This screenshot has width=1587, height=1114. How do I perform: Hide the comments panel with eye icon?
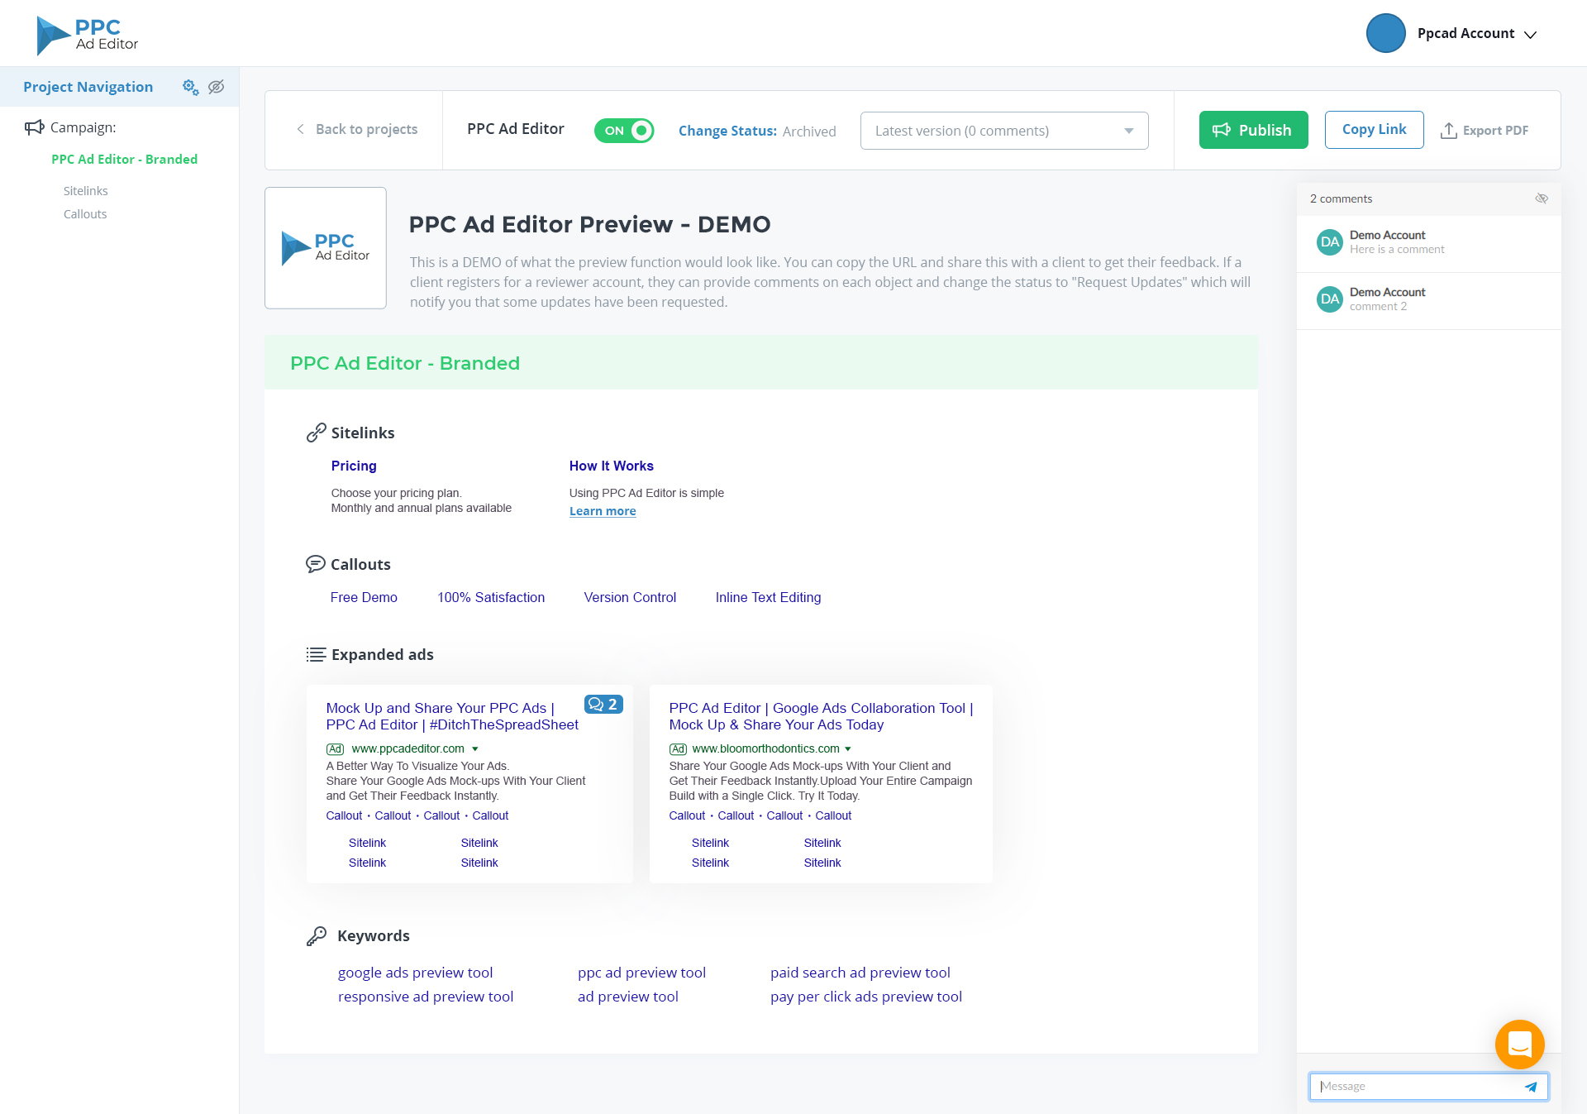pyautogui.click(x=1542, y=198)
